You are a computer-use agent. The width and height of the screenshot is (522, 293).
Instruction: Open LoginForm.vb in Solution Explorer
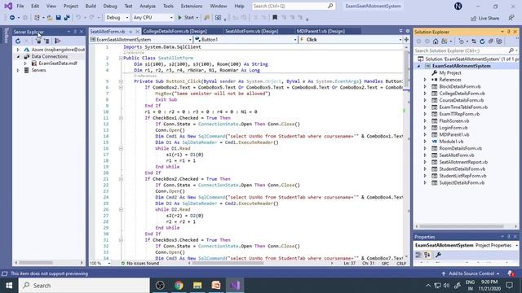click(453, 128)
